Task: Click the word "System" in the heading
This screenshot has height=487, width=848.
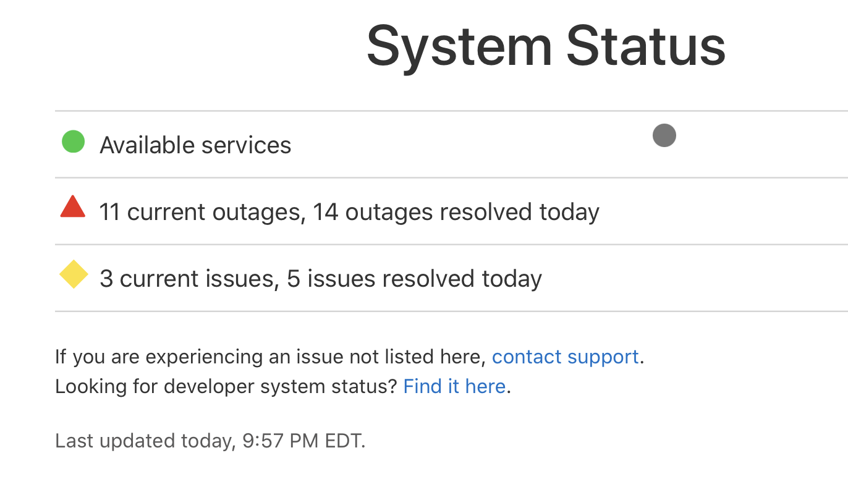Action: pos(459,46)
